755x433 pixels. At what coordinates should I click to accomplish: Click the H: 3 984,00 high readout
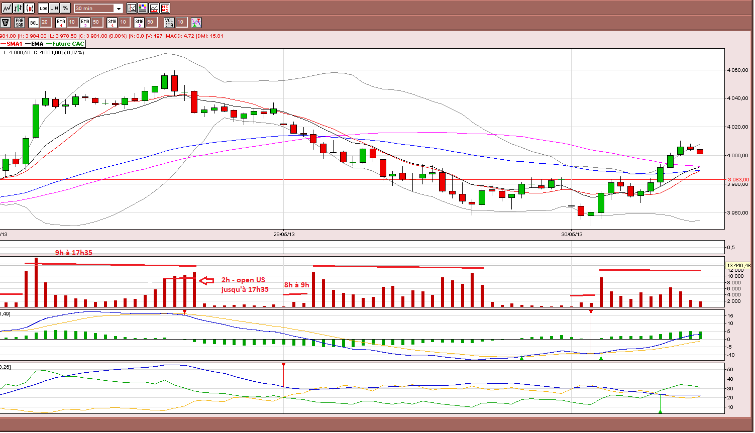click(34, 36)
